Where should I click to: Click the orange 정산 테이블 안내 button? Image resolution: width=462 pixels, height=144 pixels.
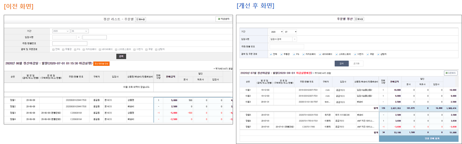pyautogui.click(x=101, y=64)
